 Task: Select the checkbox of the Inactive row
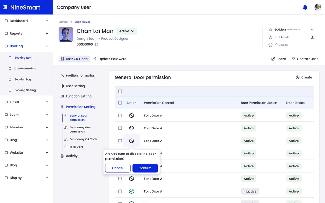coord(120,191)
